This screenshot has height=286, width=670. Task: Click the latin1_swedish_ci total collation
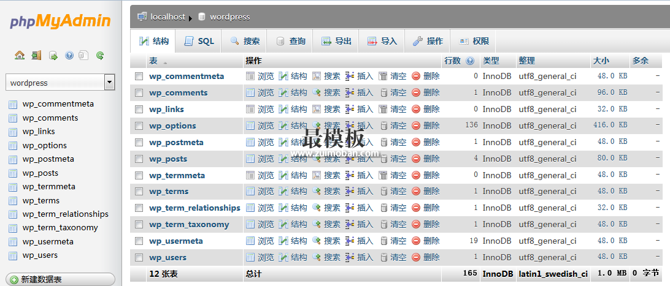(x=553, y=274)
